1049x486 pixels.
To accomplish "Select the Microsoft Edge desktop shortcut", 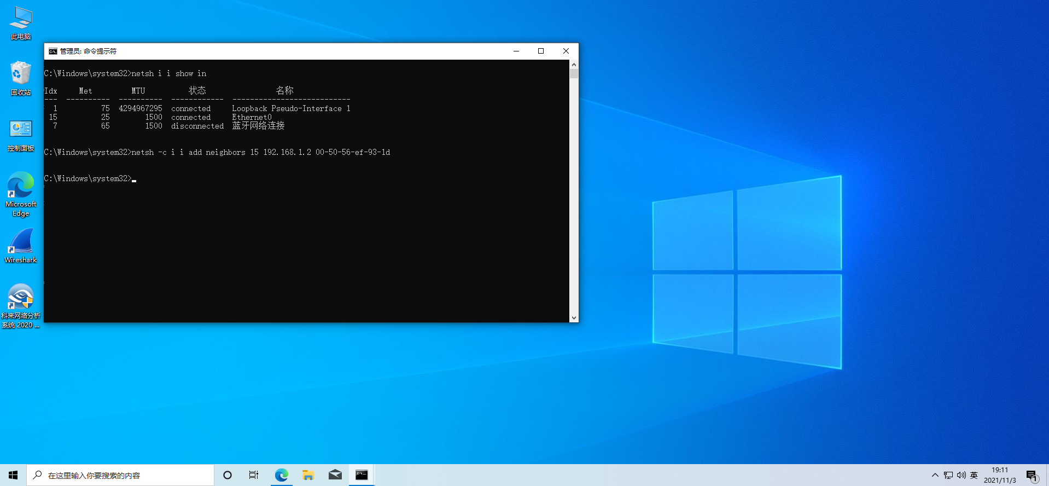I will 21,194.
